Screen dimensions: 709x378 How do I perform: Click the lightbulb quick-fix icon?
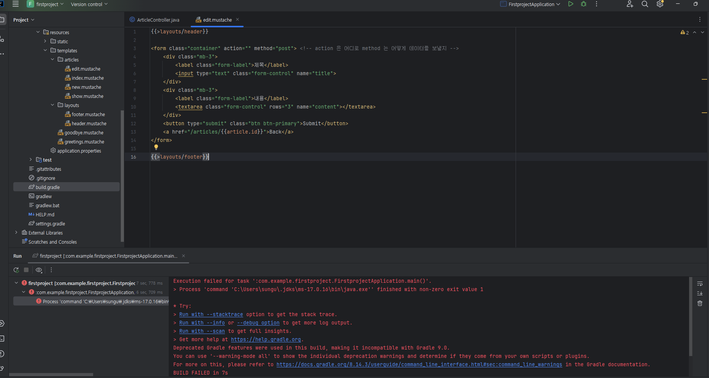click(156, 147)
